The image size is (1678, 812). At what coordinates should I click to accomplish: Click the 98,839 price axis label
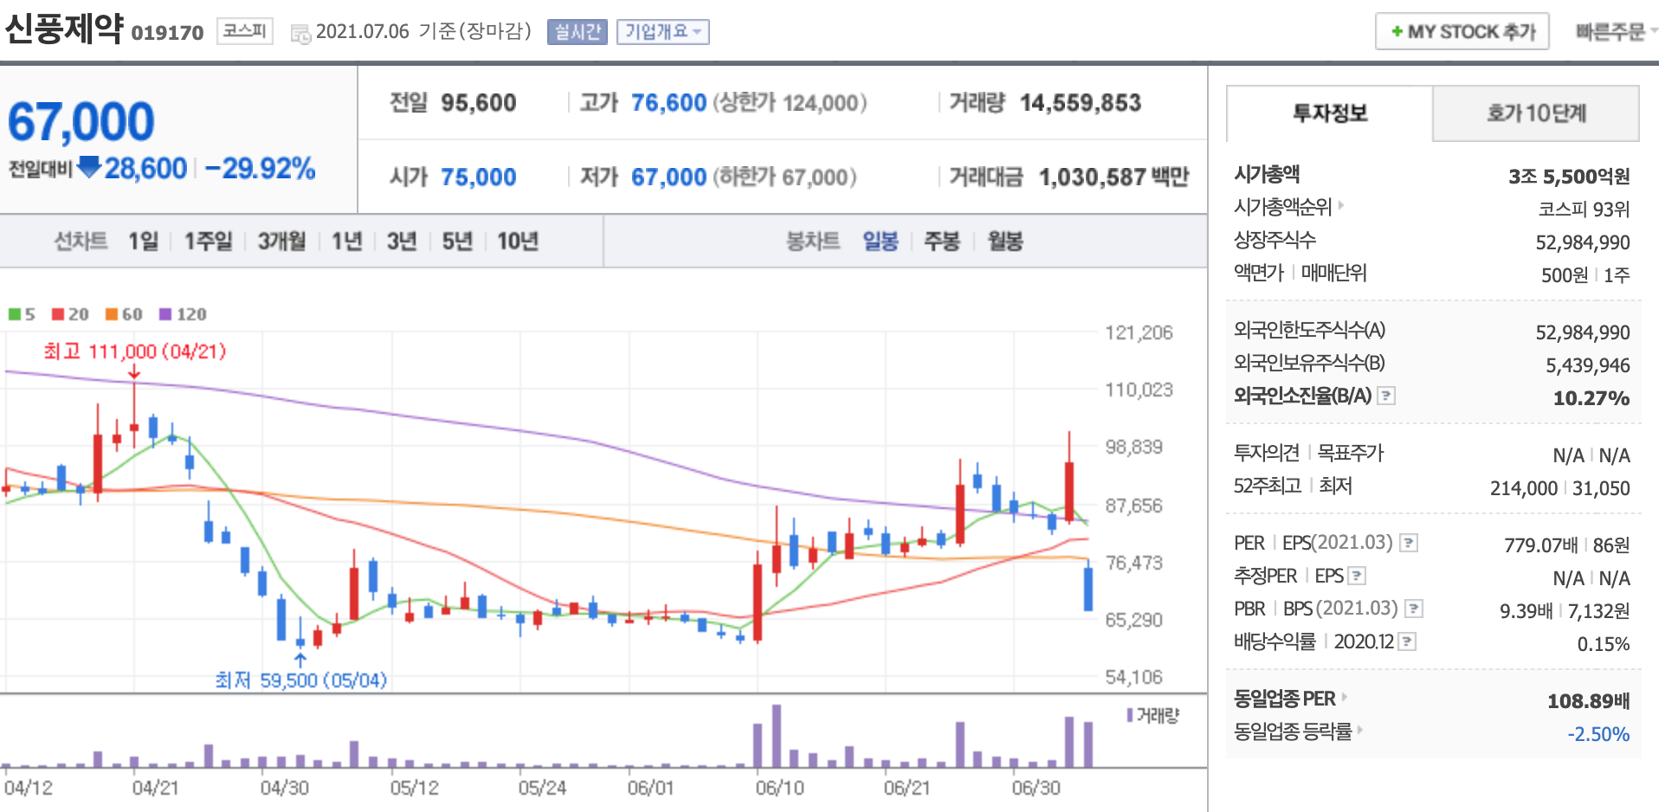[1133, 447]
